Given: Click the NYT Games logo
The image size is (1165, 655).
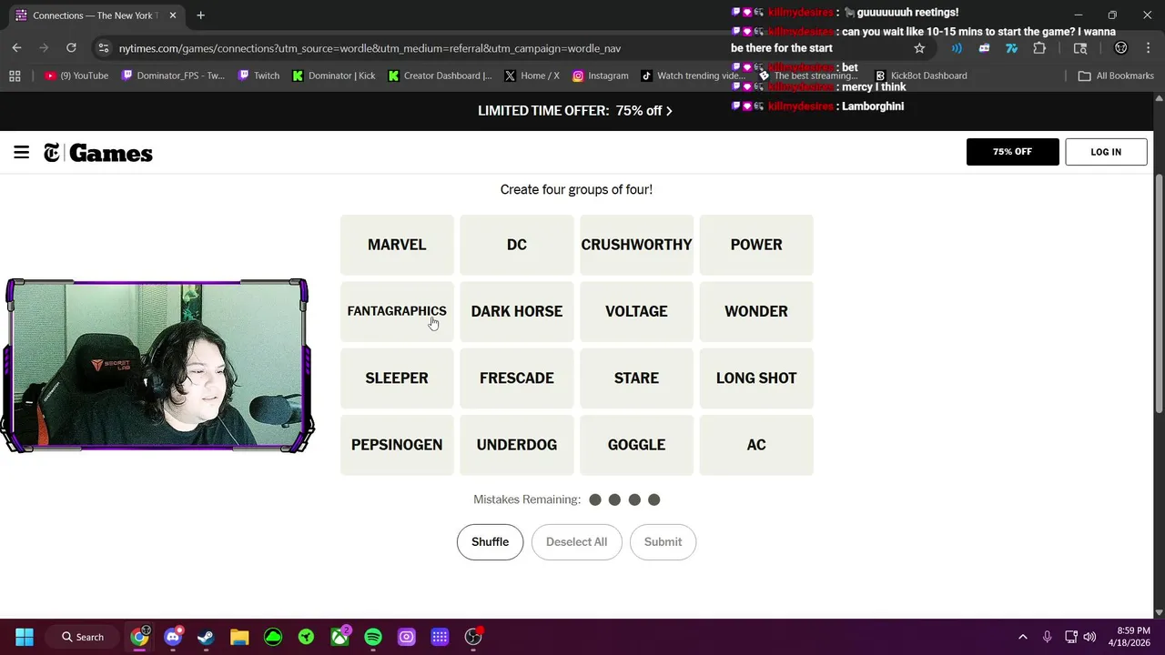Looking at the screenshot, I should pos(98,153).
